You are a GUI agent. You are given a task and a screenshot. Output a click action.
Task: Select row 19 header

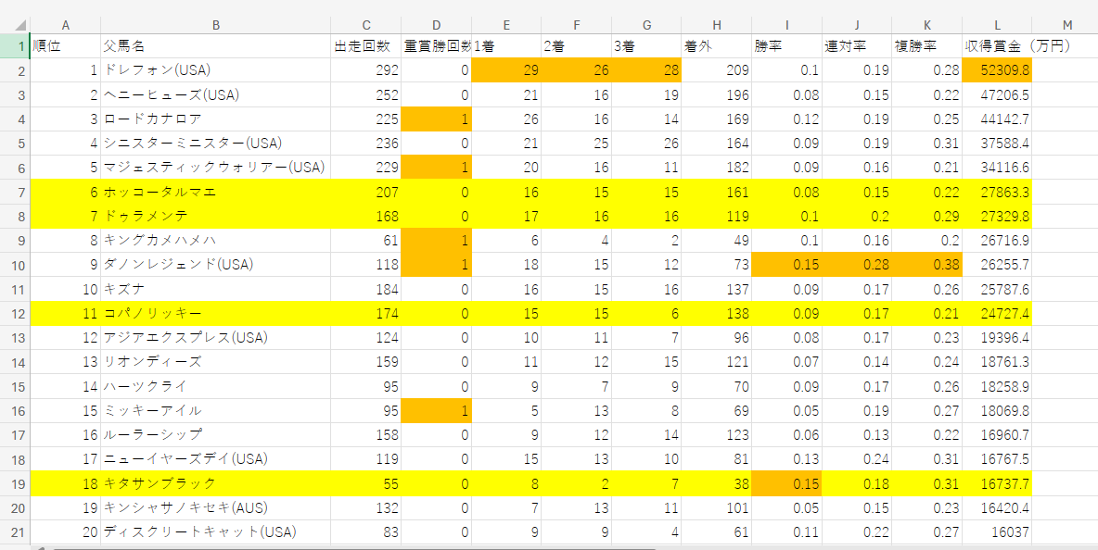15,482
